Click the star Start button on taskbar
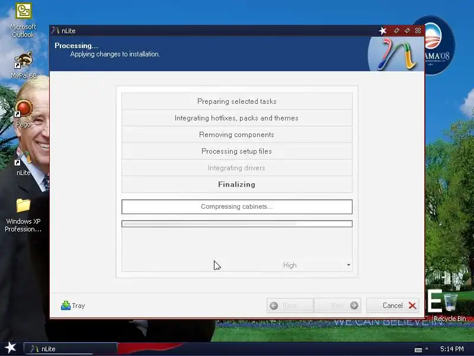This screenshot has width=474, height=356. (10, 348)
